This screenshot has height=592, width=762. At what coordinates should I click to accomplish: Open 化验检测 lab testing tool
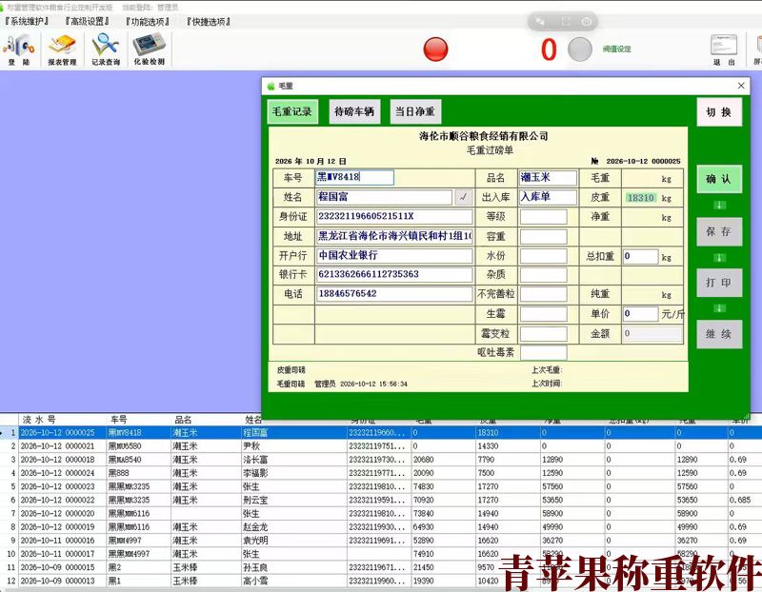150,49
